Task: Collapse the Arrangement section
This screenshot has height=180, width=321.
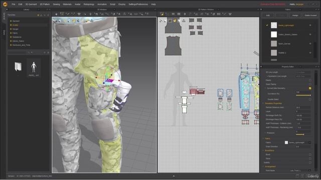Action: [x=263, y=166]
